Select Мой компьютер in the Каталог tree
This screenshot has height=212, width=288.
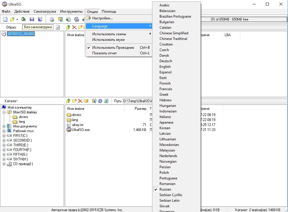(17, 107)
